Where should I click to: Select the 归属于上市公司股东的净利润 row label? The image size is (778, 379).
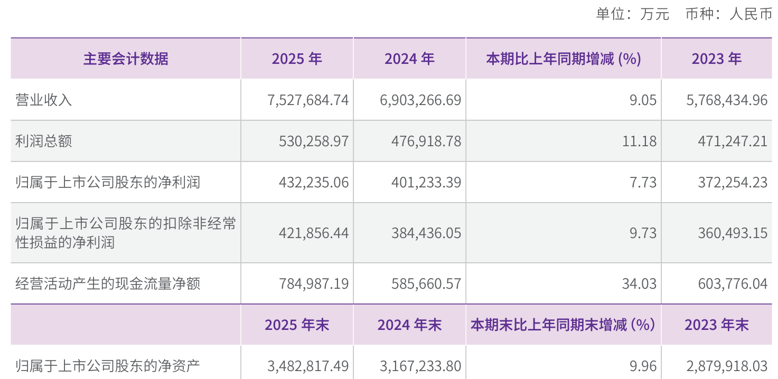[108, 182]
